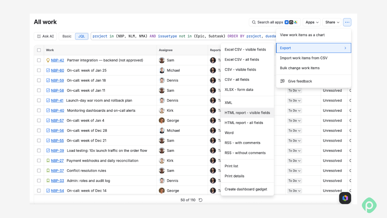
Task: Select Print list option
Action: [x=247, y=166]
